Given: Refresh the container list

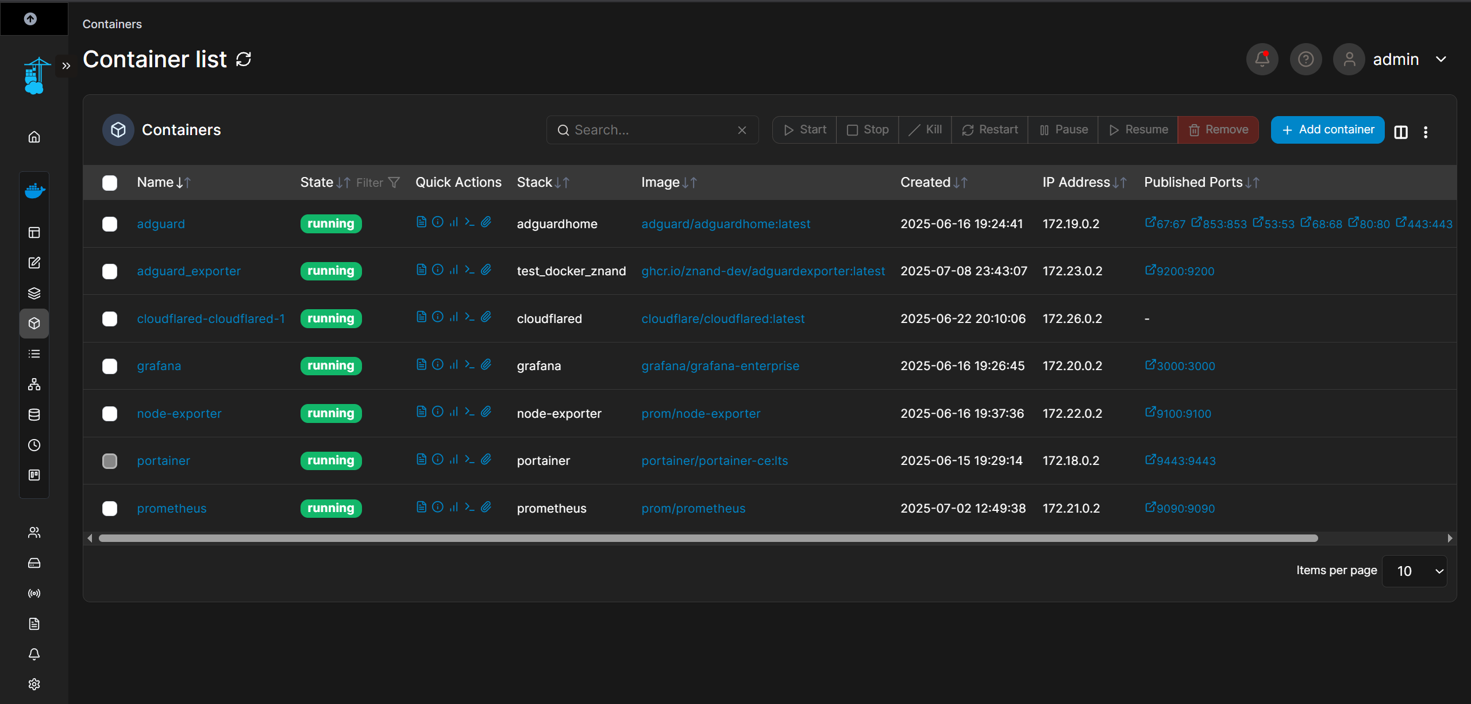Looking at the screenshot, I should [244, 59].
